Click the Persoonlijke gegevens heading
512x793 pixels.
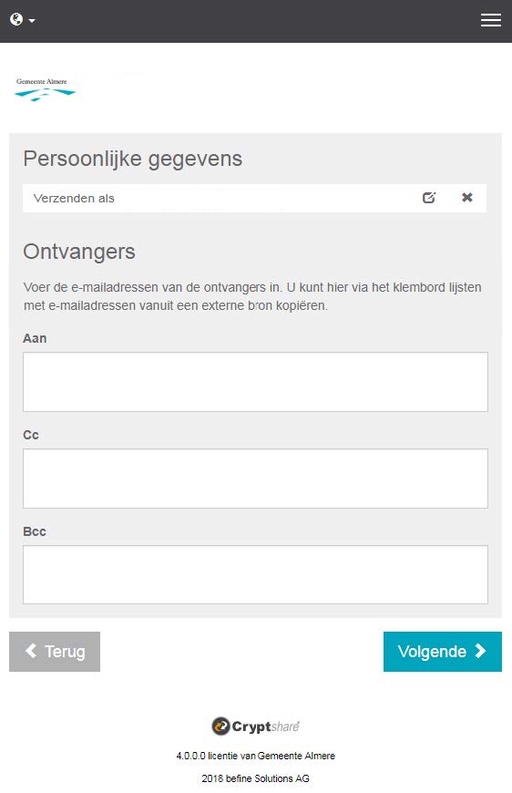[x=133, y=159]
